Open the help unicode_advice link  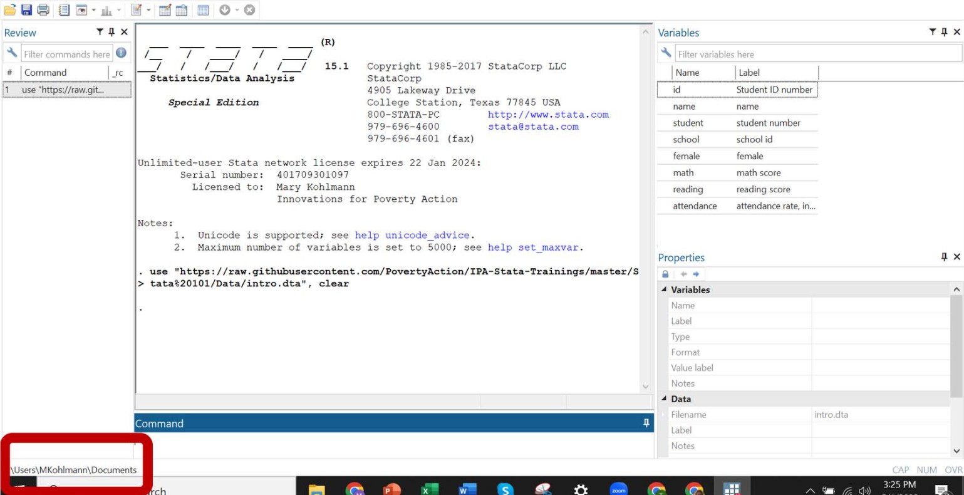tap(412, 236)
